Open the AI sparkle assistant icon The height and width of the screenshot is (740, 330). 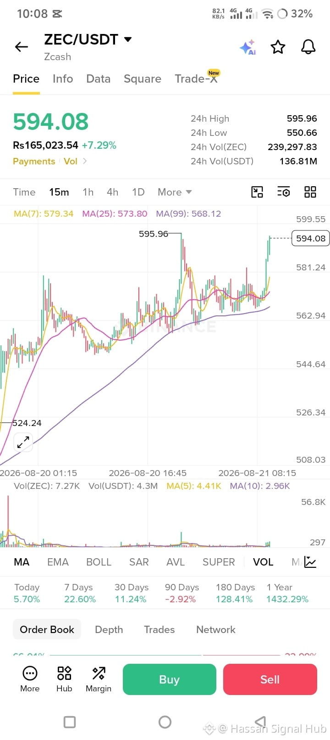click(x=248, y=47)
